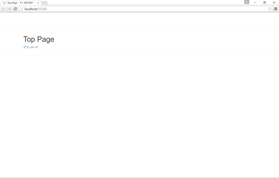279x178 pixels.
Task: Open the Chrome hamburger menu
Action: pos(275,9)
